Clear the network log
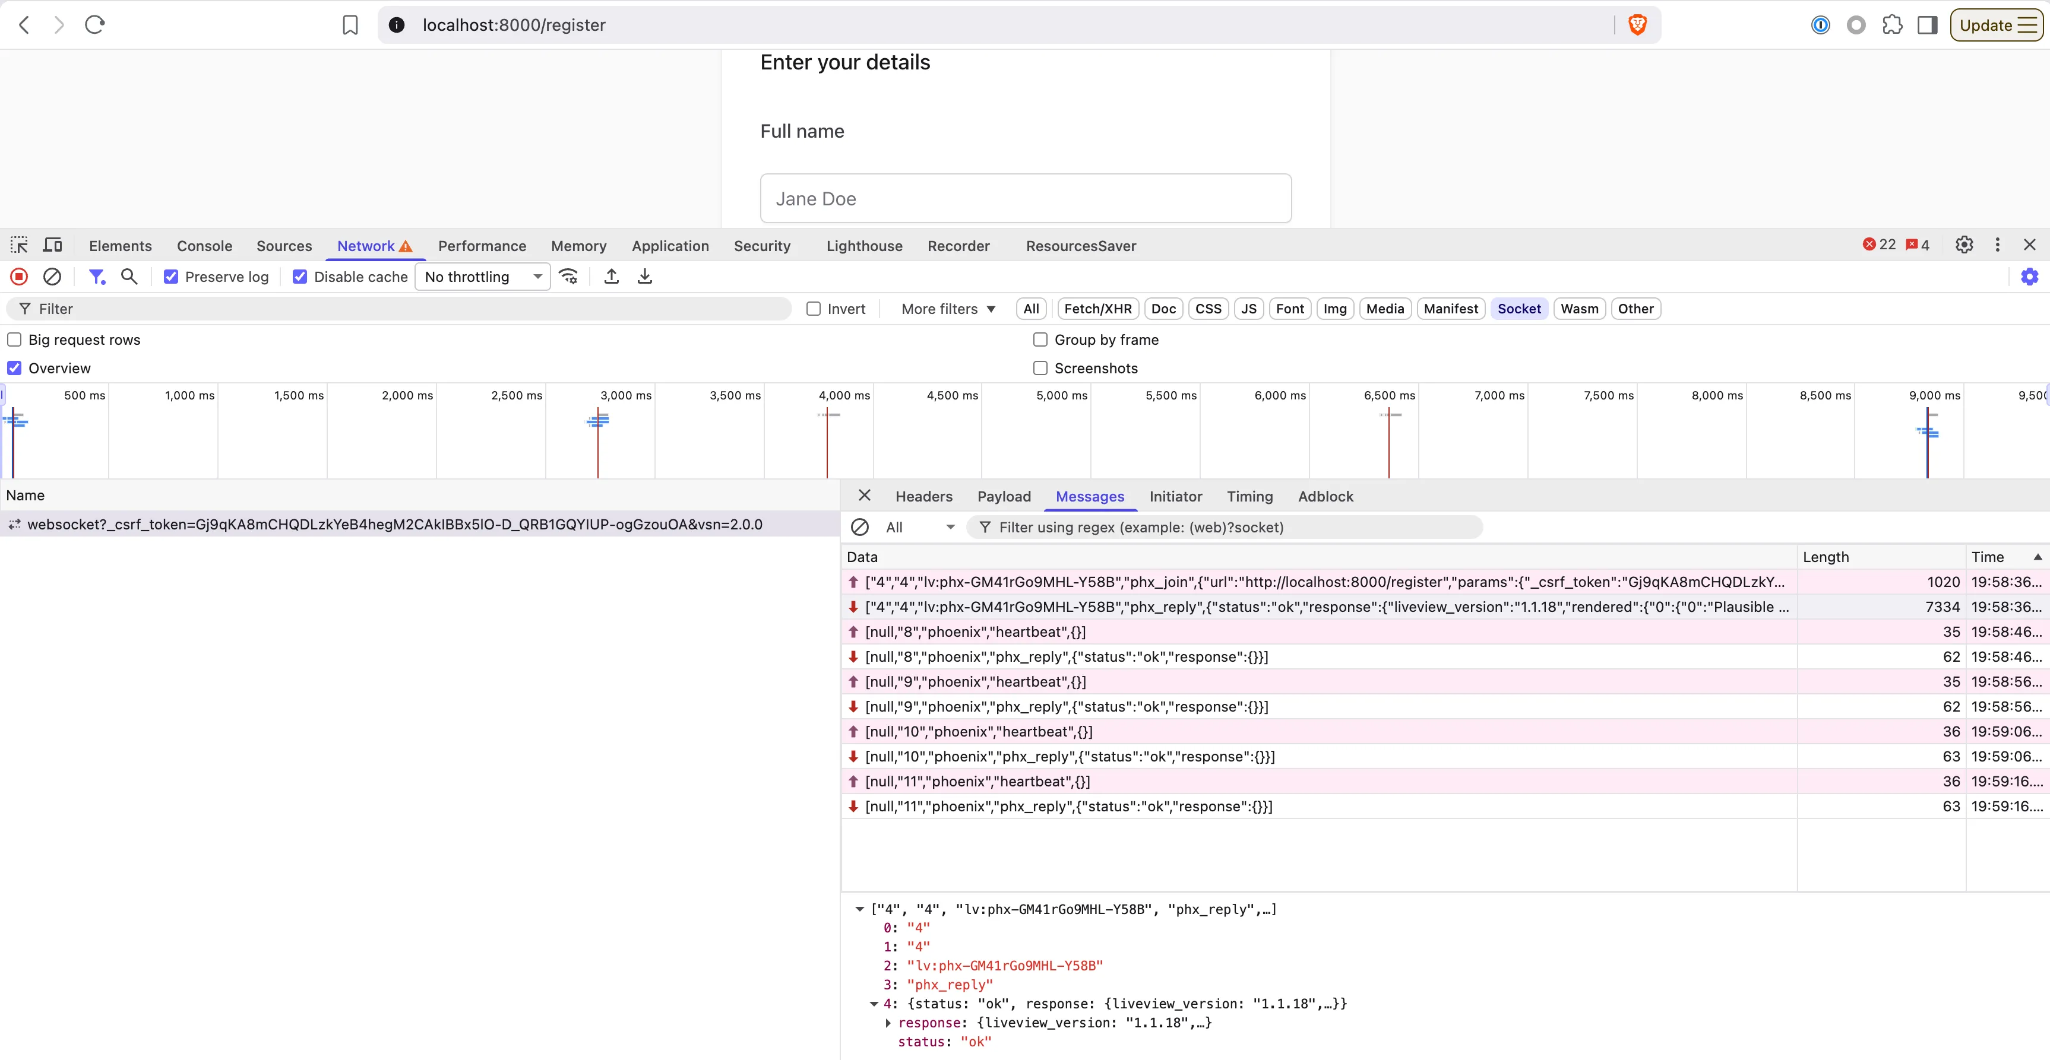Screen dimensions: 2050x1060 tap(52, 277)
